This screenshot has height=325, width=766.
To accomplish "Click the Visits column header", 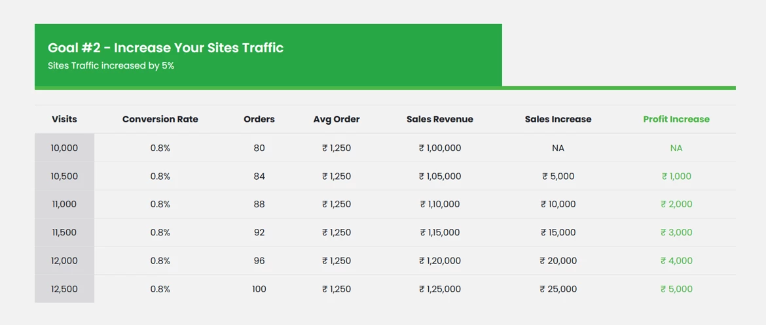I will 64,119.
